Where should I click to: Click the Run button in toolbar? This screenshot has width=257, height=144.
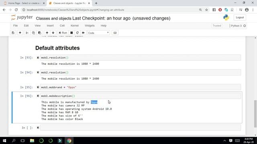pos(63,33)
